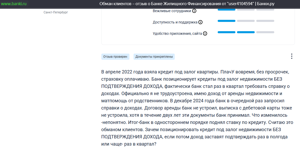Click the Доступность и поддержка rating bar

pos(246,21)
